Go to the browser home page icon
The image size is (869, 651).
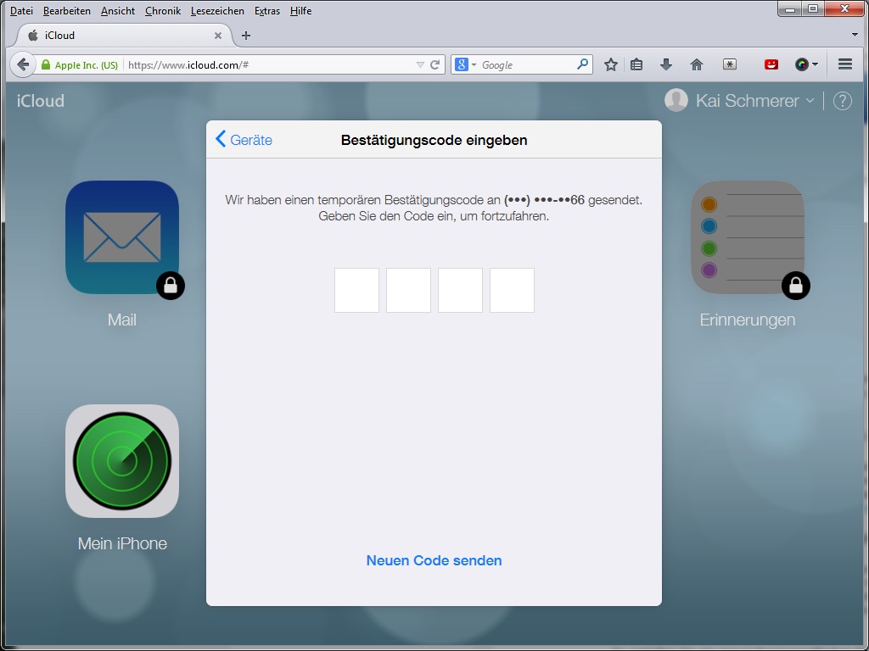pyautogui.click(x=697, y=64)
